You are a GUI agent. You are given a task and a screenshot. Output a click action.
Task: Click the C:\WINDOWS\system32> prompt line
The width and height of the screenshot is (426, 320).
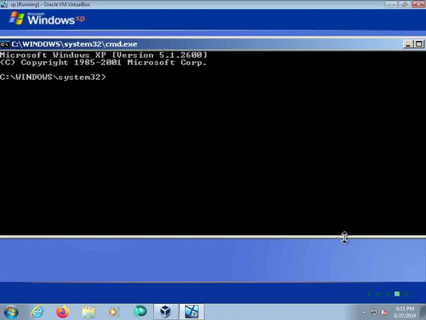click(x=53, y=77)
